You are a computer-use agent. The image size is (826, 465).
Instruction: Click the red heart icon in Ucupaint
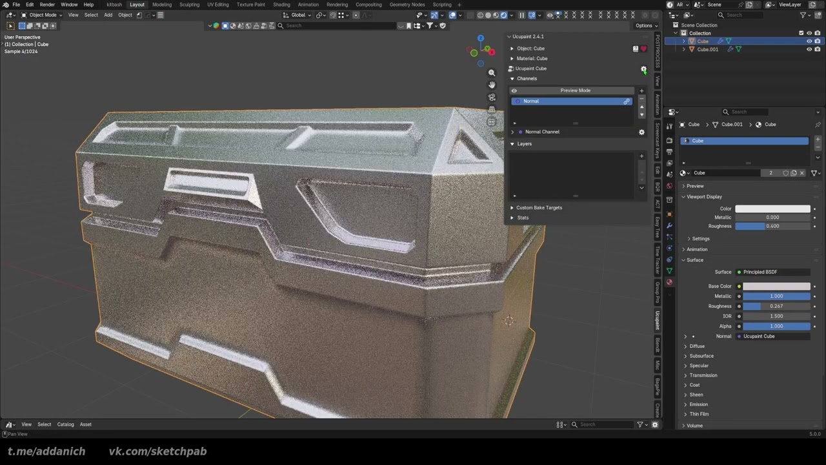tap(643, 49)
